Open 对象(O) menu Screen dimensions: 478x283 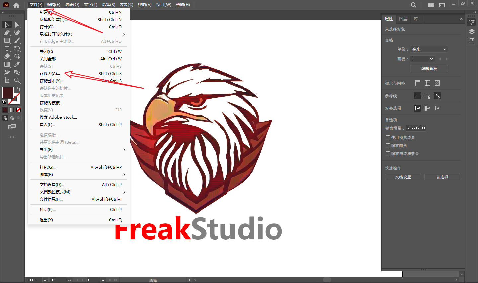pyautogui.click(x=72, y=5)
